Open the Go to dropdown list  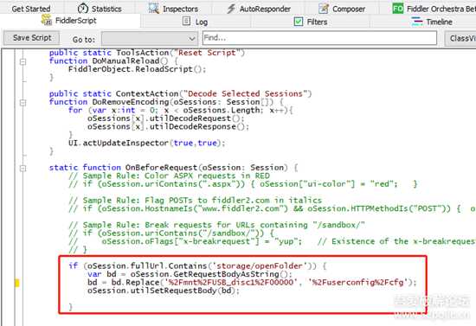tap(149, 39)
